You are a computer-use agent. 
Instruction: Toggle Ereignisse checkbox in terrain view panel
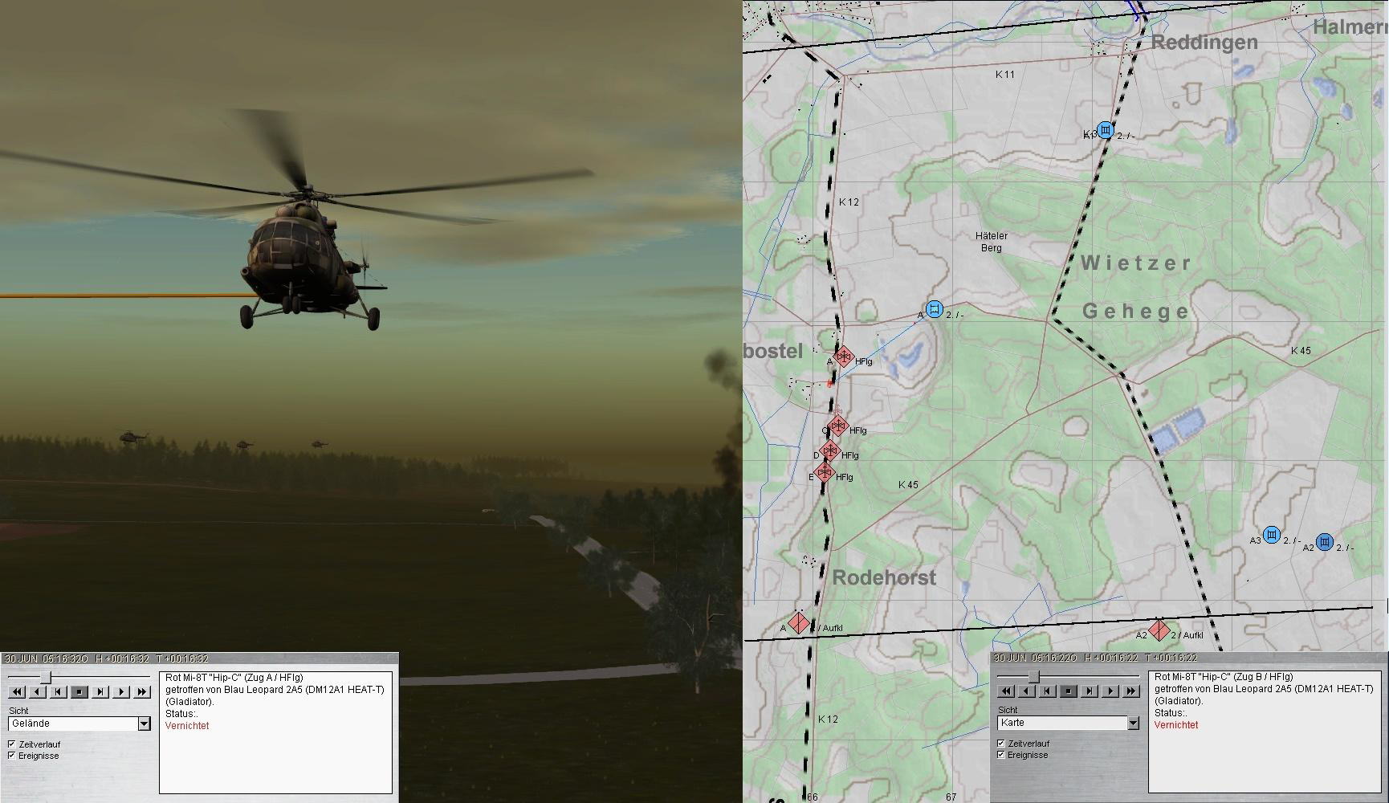click(12, 756)
